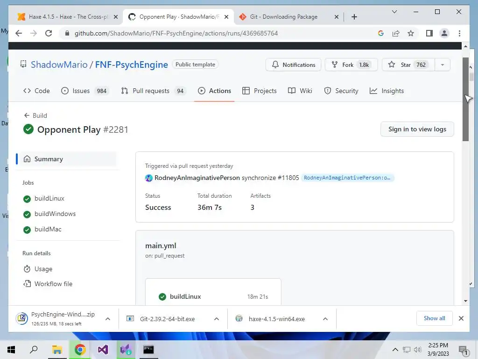Open taskbar search magnifier
Image resolution: width=478 pixels, height=359 pixels.
[34, 350]
